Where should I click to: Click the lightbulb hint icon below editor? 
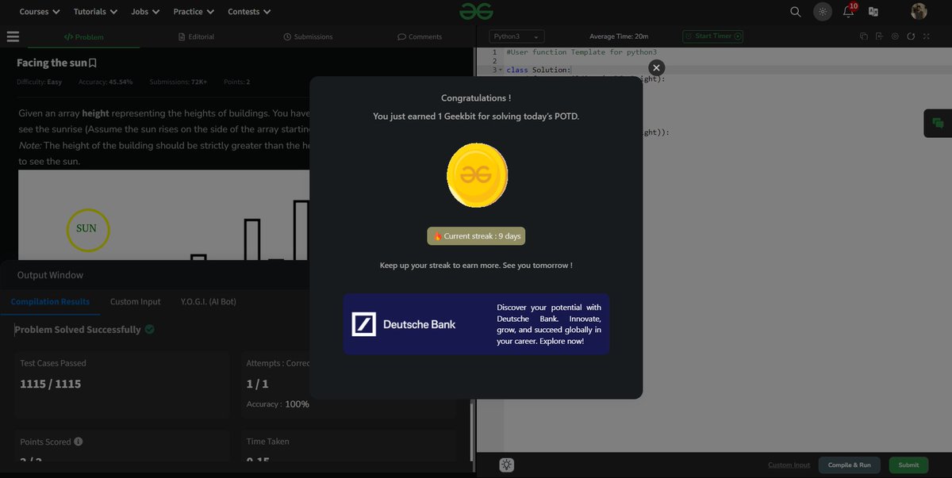(x=507, y=465)
